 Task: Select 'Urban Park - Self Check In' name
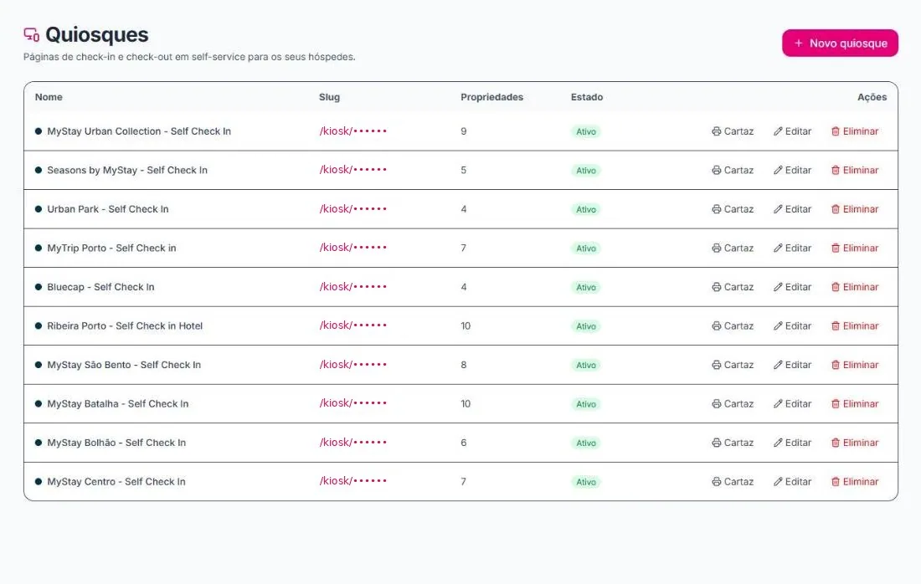tap(108, 209)
